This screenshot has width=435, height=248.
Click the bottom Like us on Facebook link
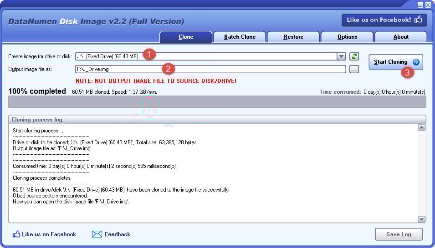coord(49,234)
